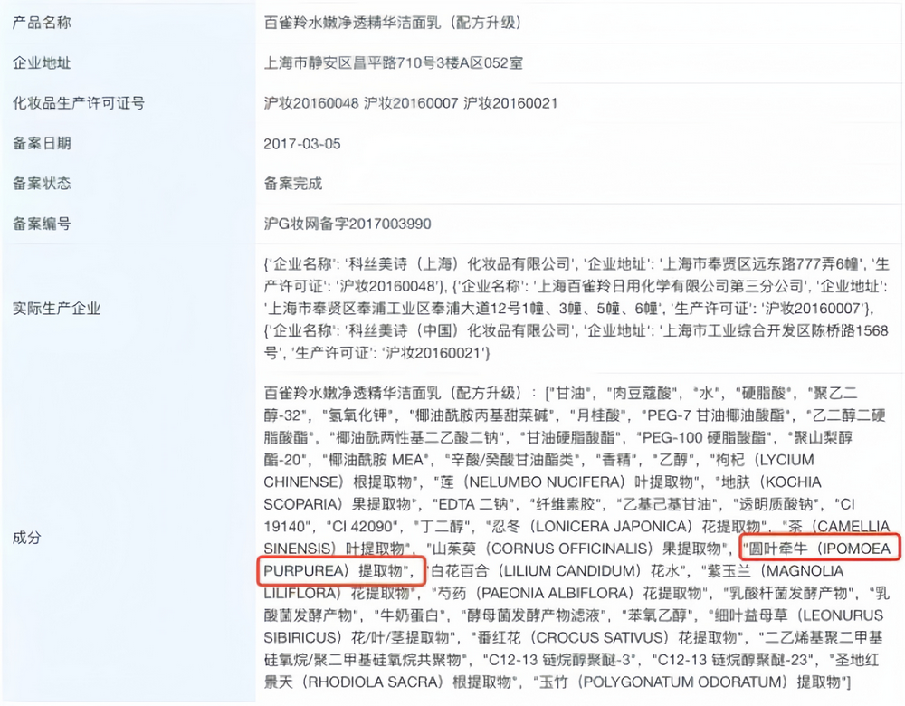This screenshot has height=706, width=905.
Task: Click the 成分 row label
Action: (26, 538)
